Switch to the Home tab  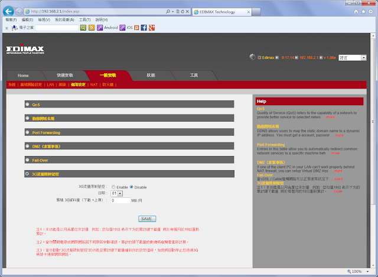pos(23,76)
